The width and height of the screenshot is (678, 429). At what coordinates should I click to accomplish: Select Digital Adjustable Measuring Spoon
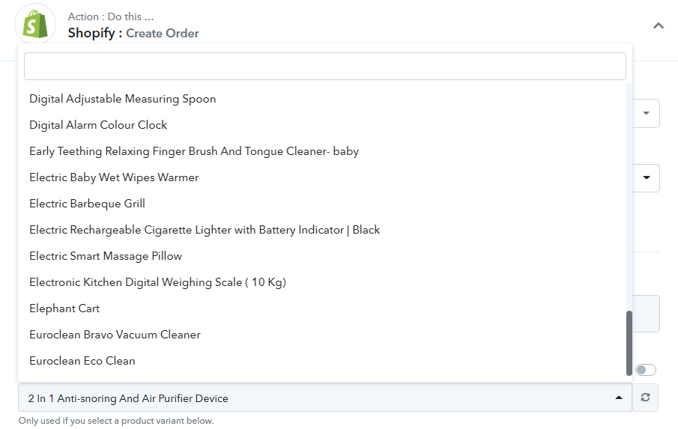(123, 99)
